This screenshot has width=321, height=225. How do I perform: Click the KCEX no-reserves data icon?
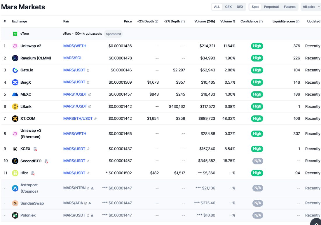[35, 149]
